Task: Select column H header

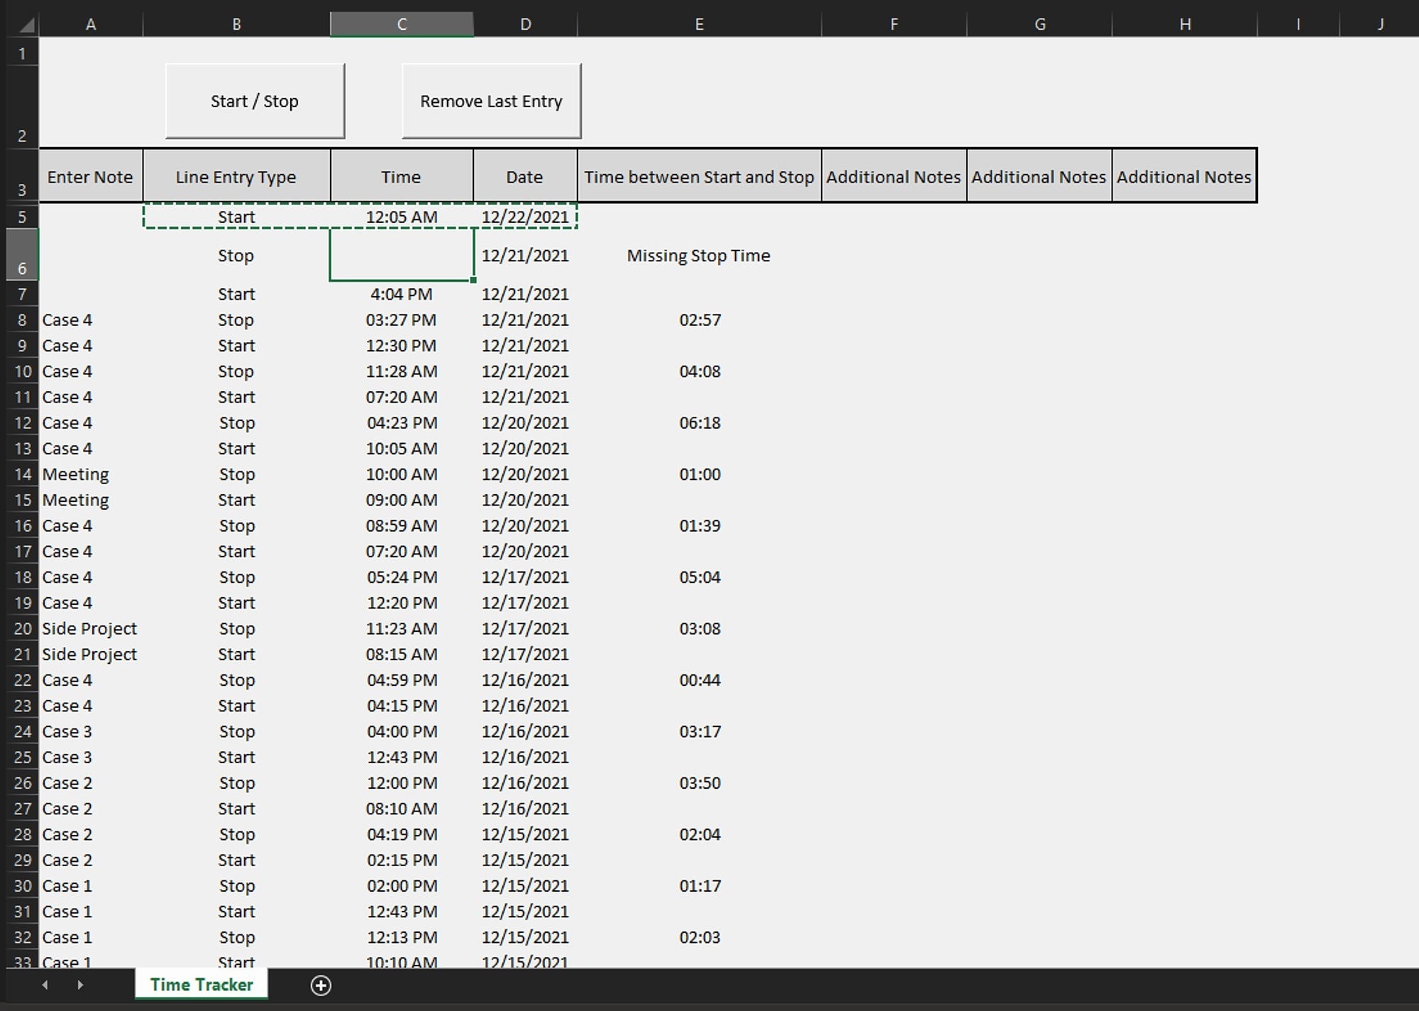Action: click(1185, 24)
